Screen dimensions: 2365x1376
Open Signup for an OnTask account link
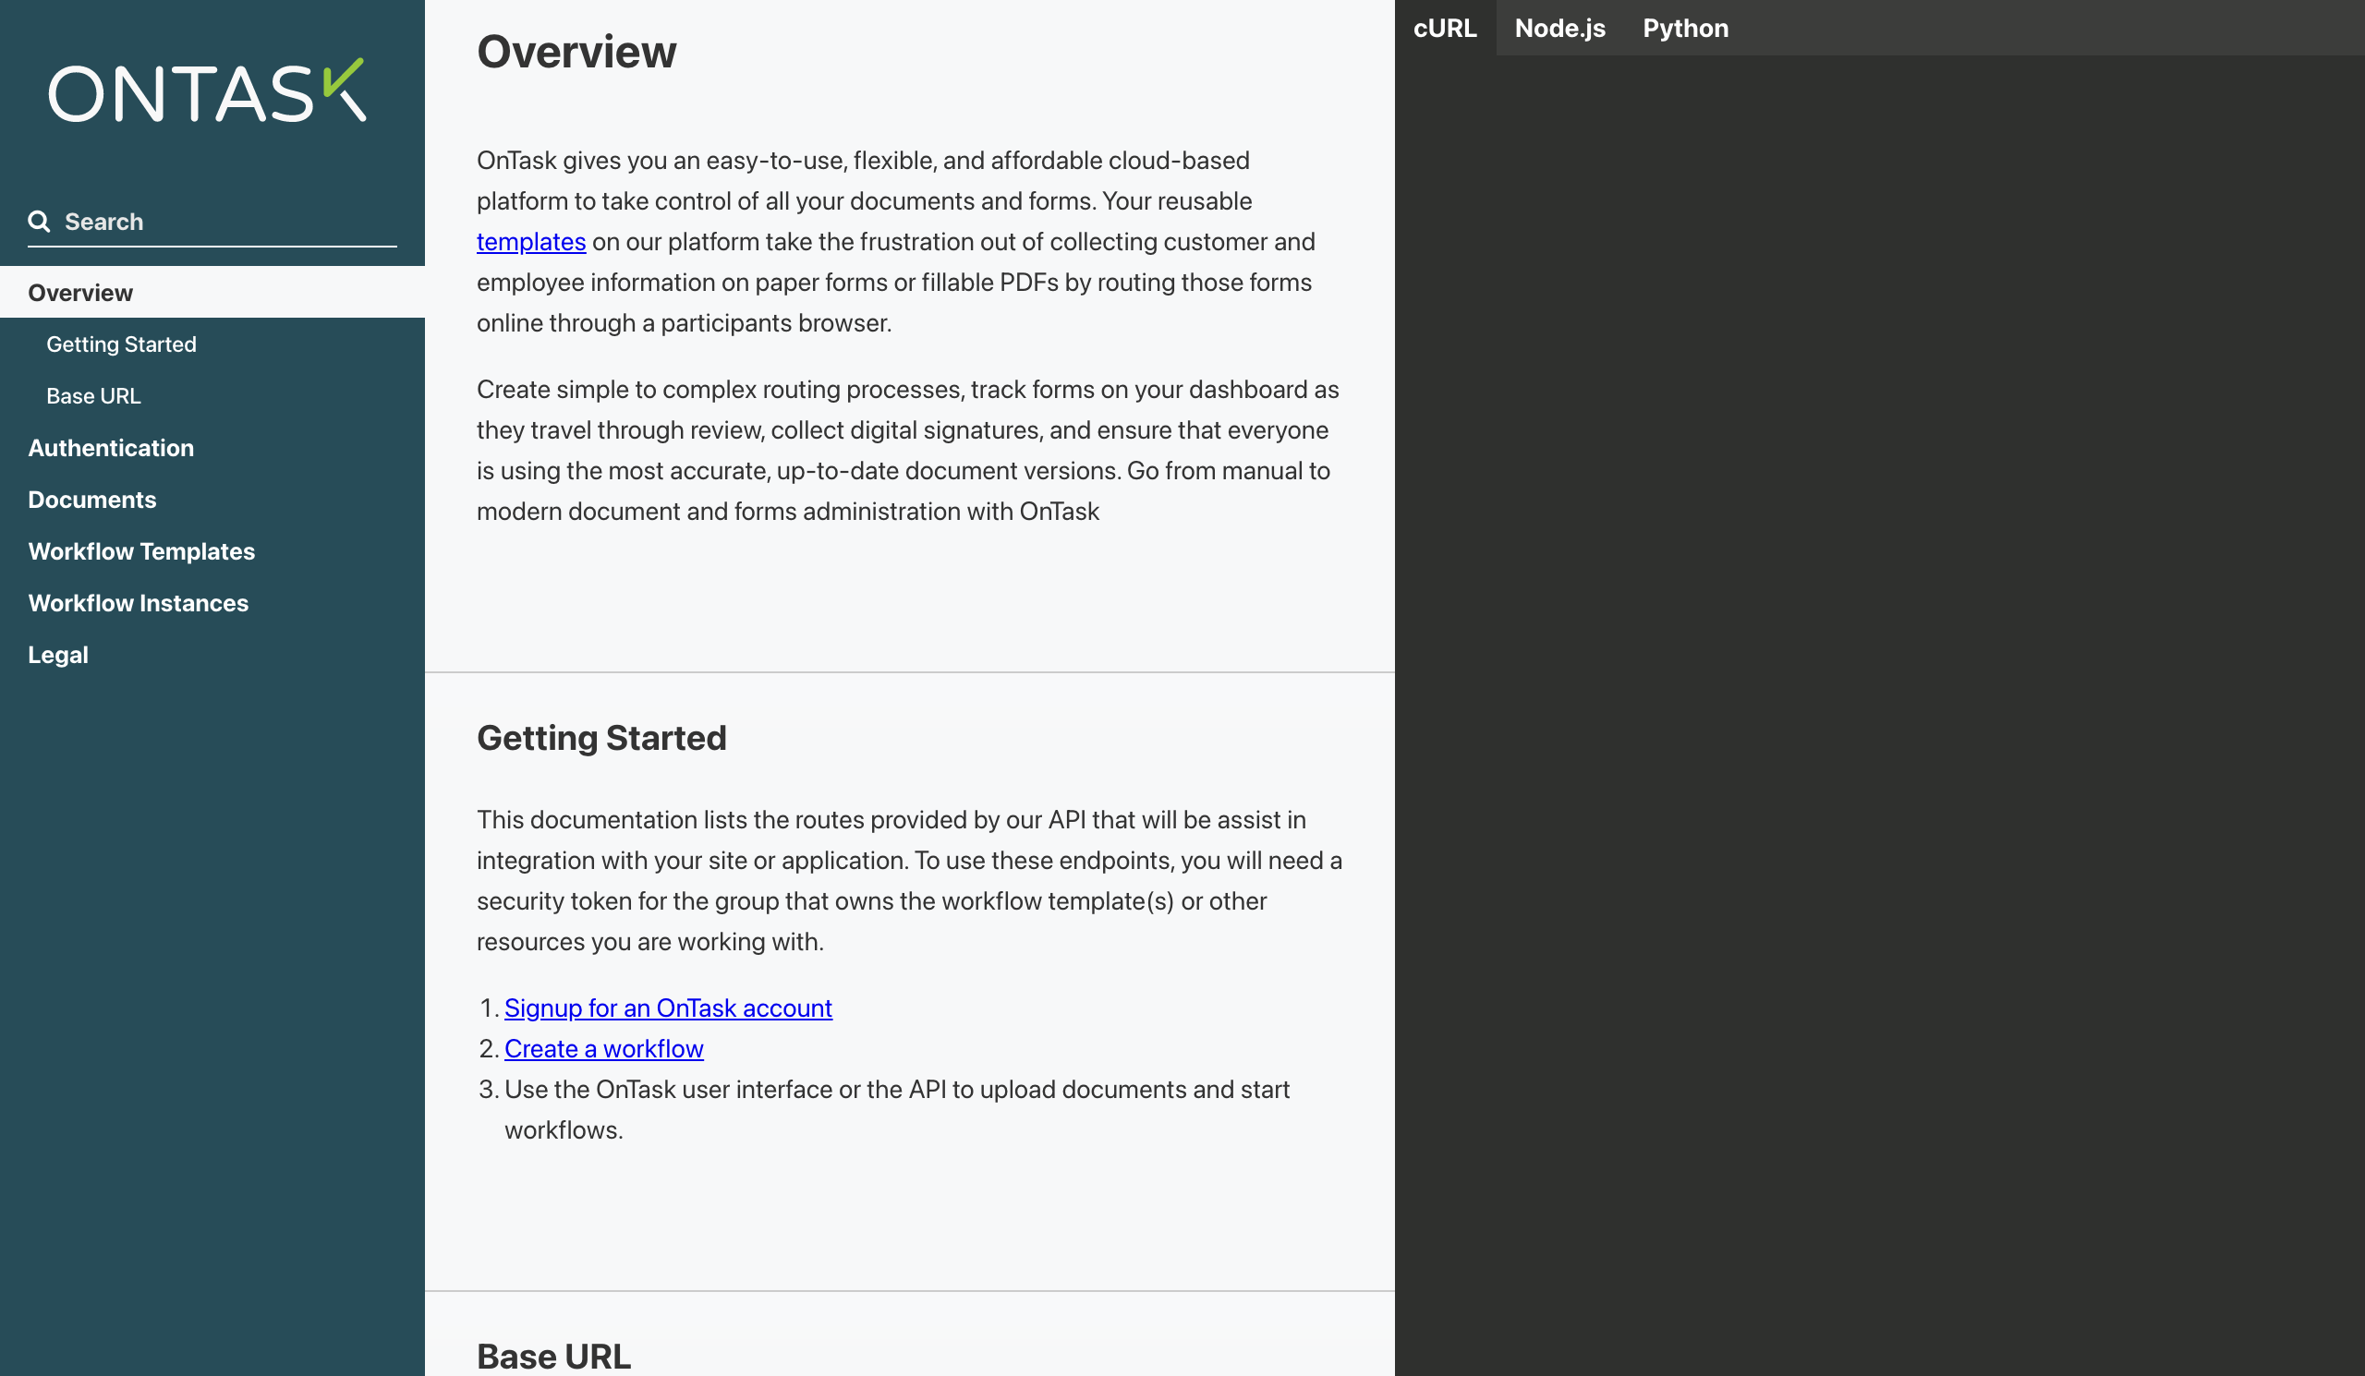(x=668, y=1008)
